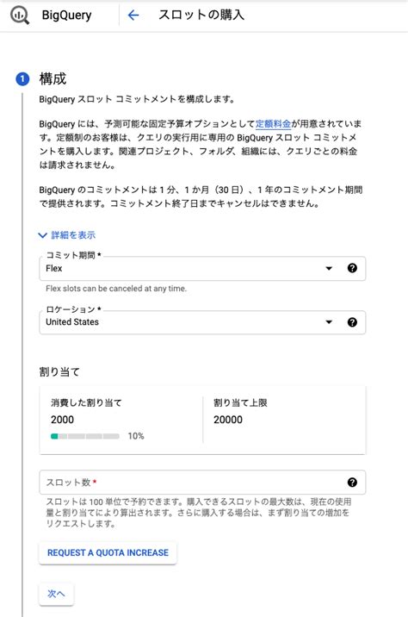This screenshot has height=617, width=408.
Task: Open help icon for ロケーション field
Action: click(352, 322)
